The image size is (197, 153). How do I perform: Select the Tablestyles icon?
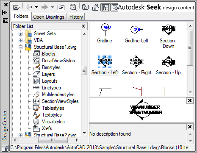(36, 108)
